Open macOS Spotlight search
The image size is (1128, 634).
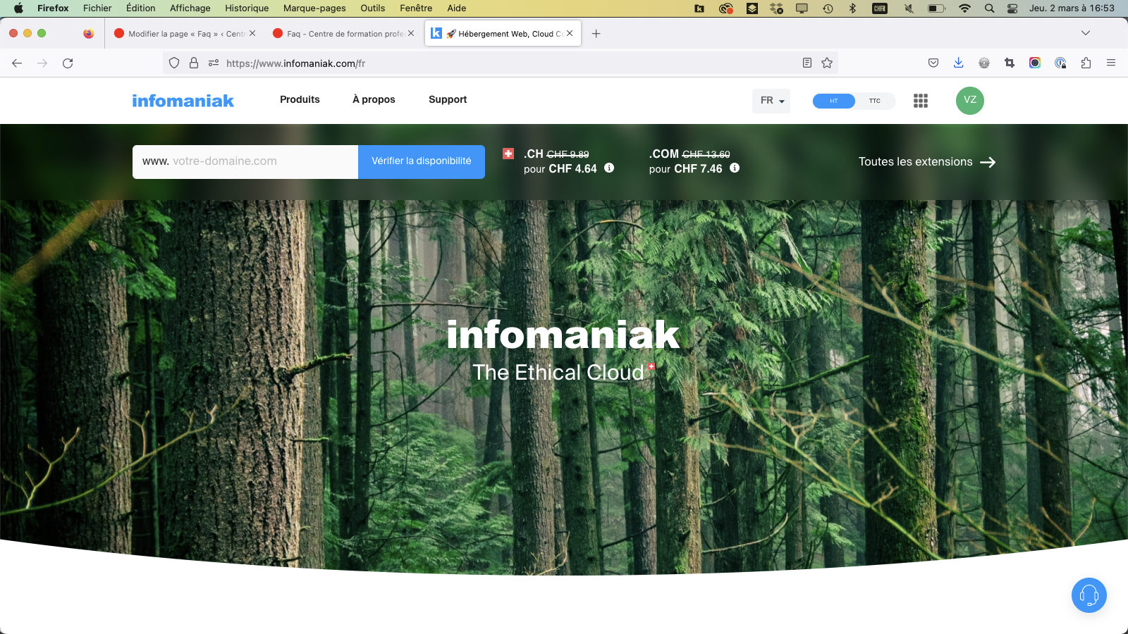pyautogui.click(x=990, y=8)
